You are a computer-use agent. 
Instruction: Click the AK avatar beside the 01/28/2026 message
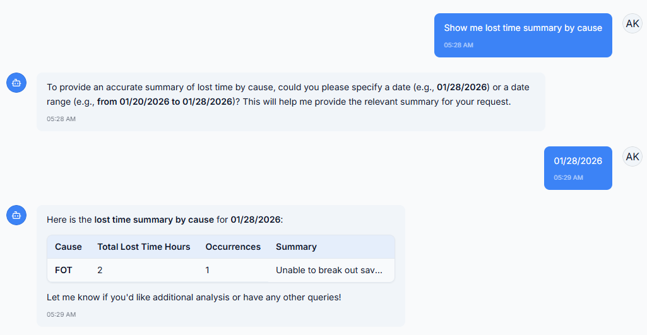point(632,156)
